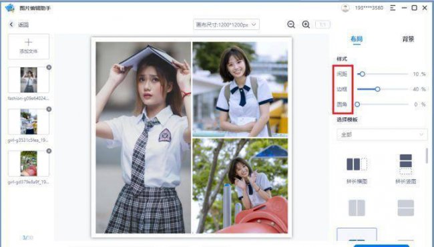The height and width of the screenshot is (247, 434).
Task: Click the 10 % spacing value
Action: pos(419,74)
